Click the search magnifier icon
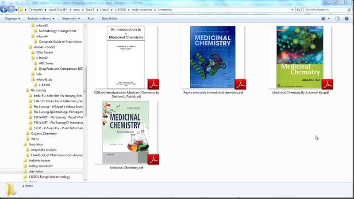This screenshot has width=354, height=199. pos(349,10)
